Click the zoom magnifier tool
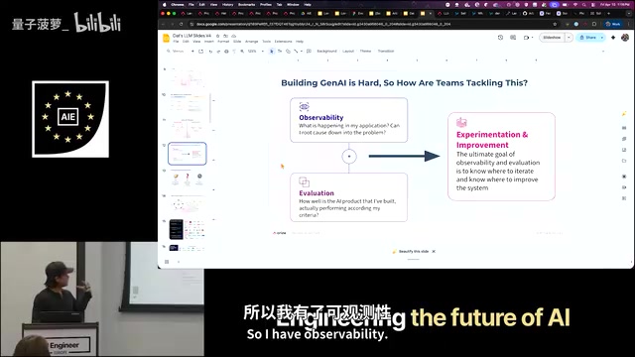The image size is (635, 357). (242, 52)
